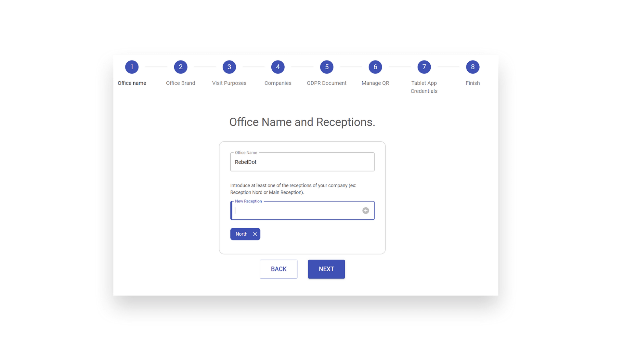Expand Office Name text field label
Screen dimensions: 624x351
pyautogui.click(x=246, y=152)
